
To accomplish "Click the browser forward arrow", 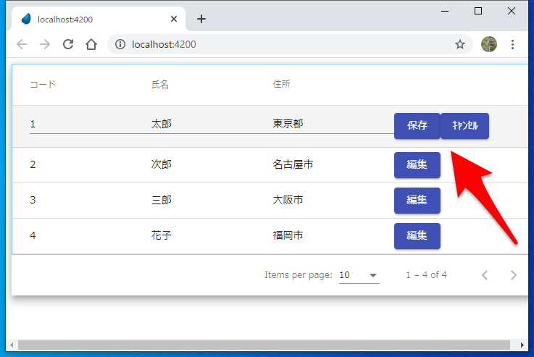I will click(x=45, y=44).
